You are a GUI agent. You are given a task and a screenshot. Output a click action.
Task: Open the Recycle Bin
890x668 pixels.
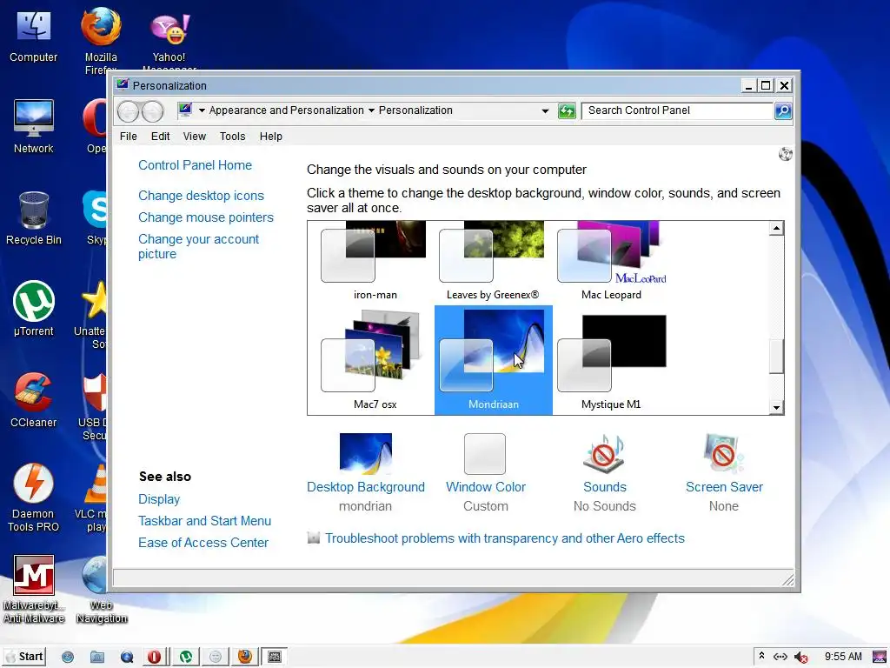coord(34,218)
